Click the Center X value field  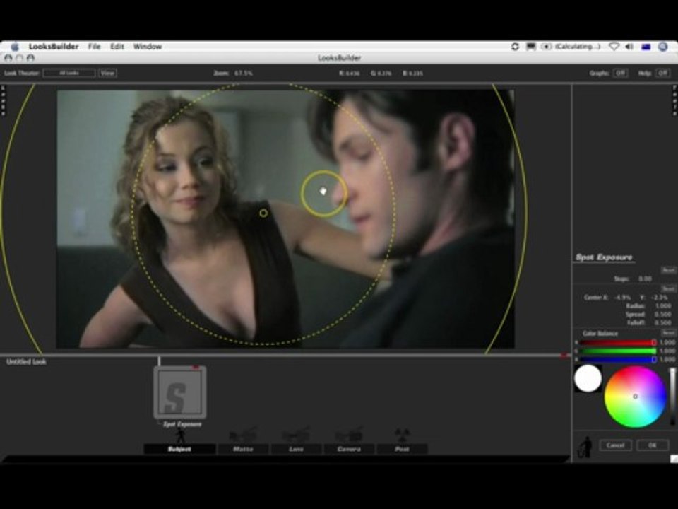[623, 298]
